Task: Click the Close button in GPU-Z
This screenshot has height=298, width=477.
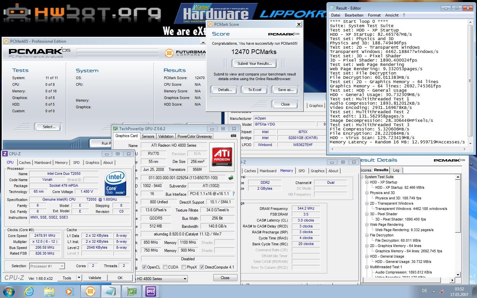Action: pos(225,278)
